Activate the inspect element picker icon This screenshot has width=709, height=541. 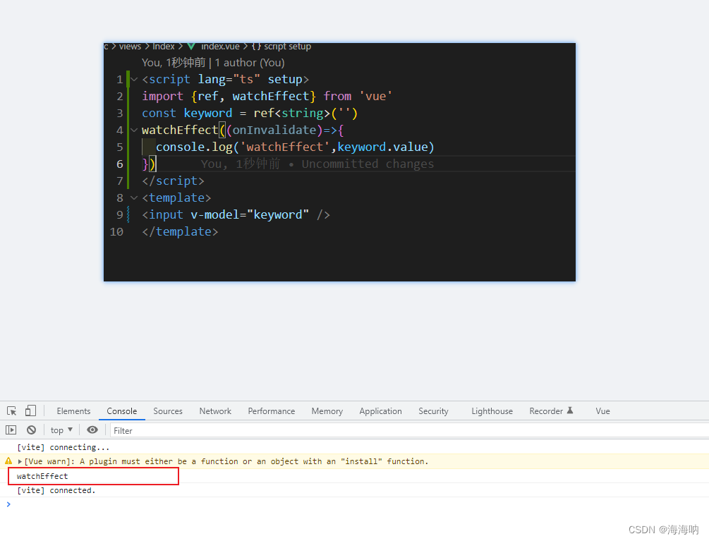pyautogui.click(x=12, y=411)
